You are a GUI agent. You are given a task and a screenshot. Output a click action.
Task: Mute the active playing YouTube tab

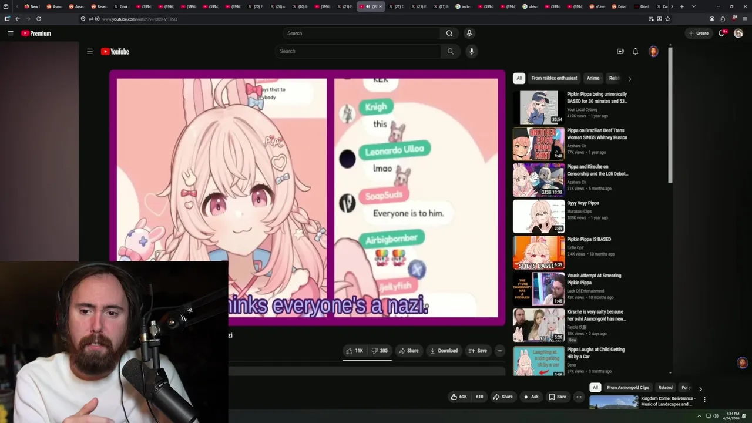[368, 6]
